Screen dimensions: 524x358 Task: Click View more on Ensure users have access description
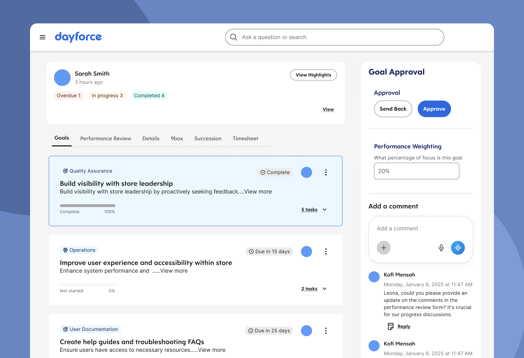pos(212,350)
